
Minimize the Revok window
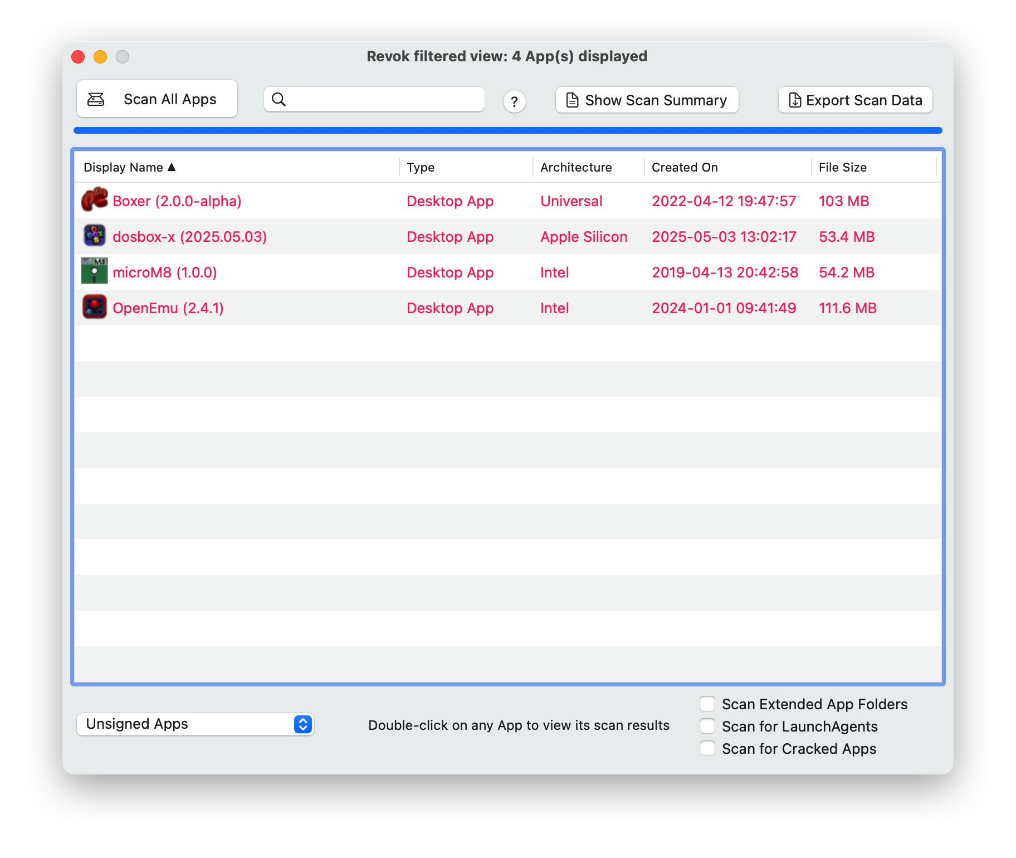click(x=100, y=56)
